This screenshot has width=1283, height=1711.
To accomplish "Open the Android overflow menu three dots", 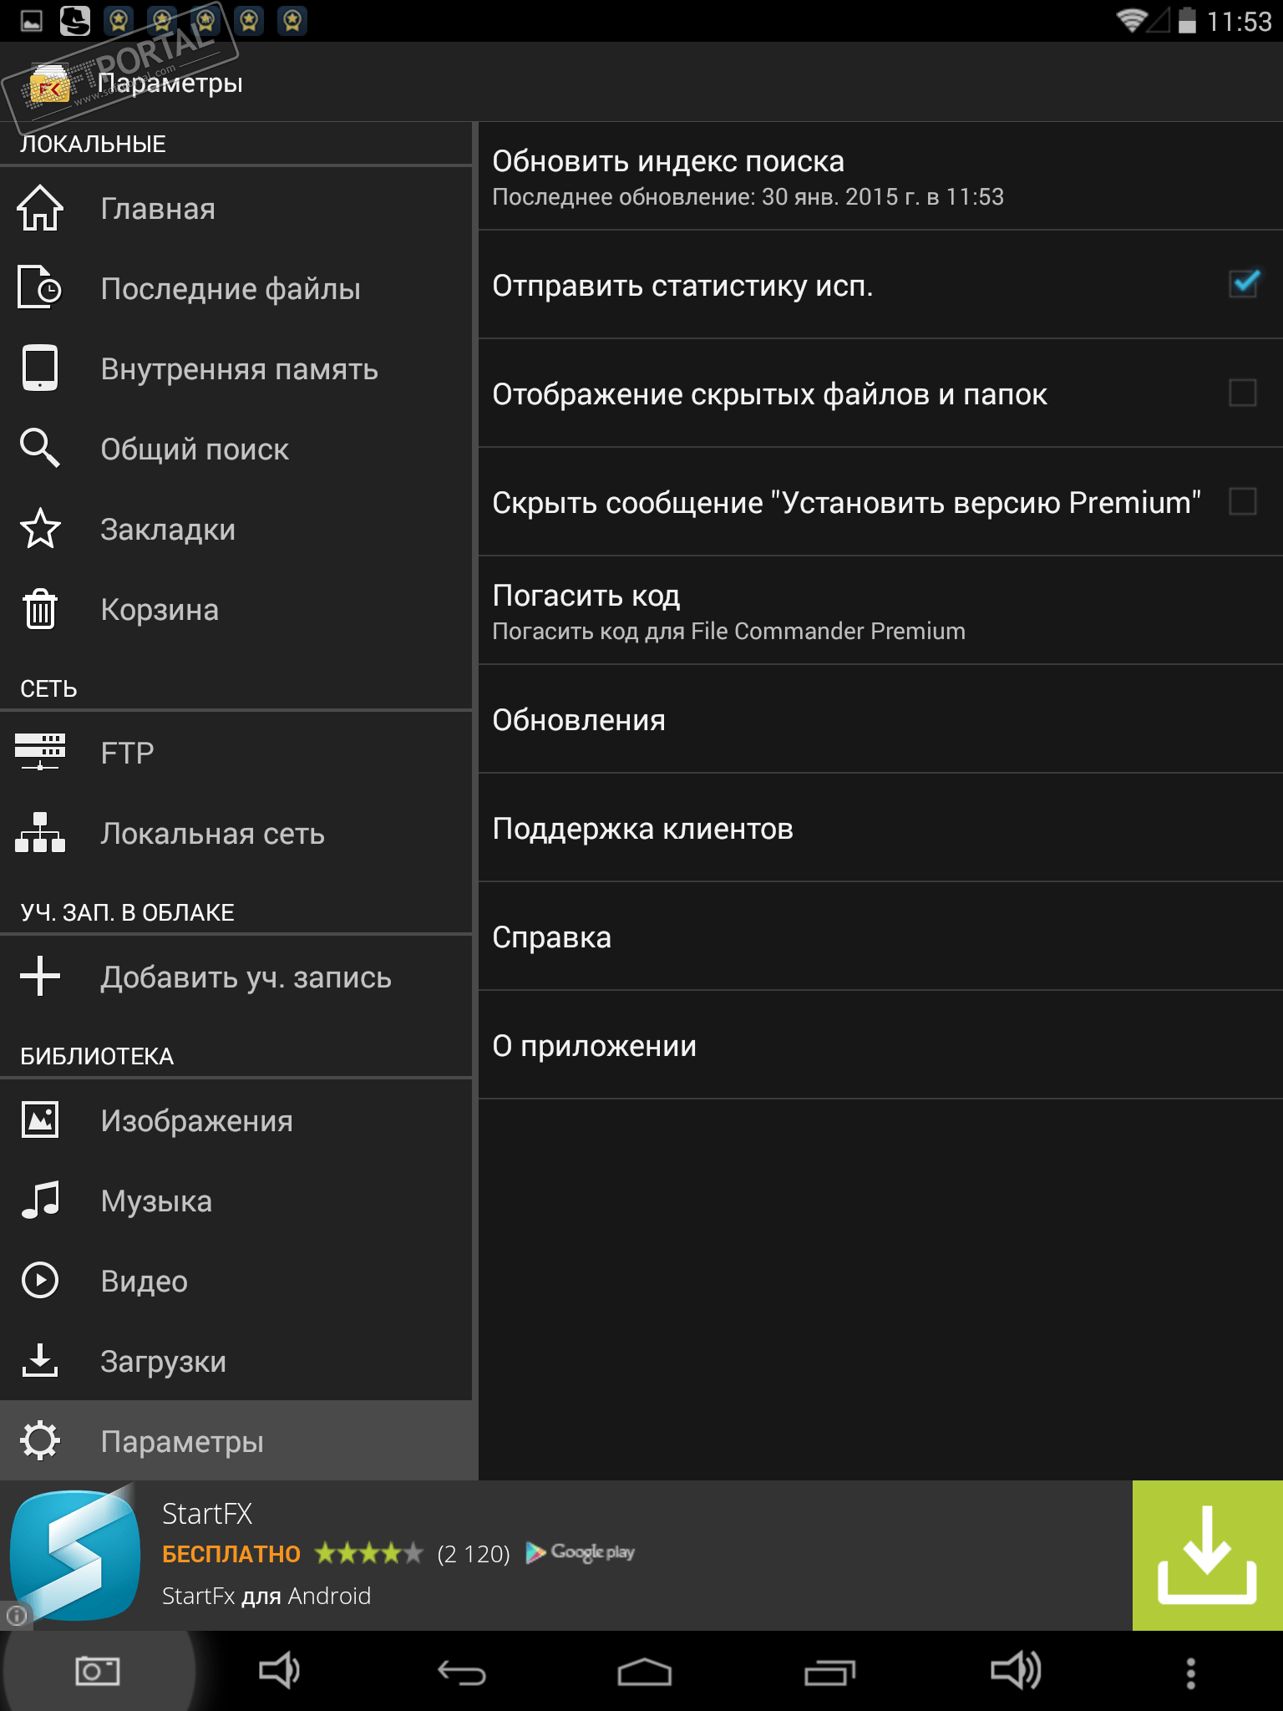I will click(x=1190, y=1673).
